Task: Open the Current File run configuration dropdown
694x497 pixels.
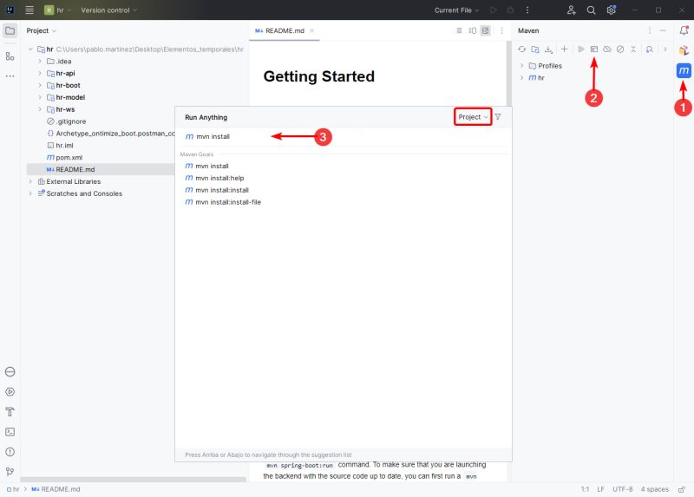Action: point(456,10)
